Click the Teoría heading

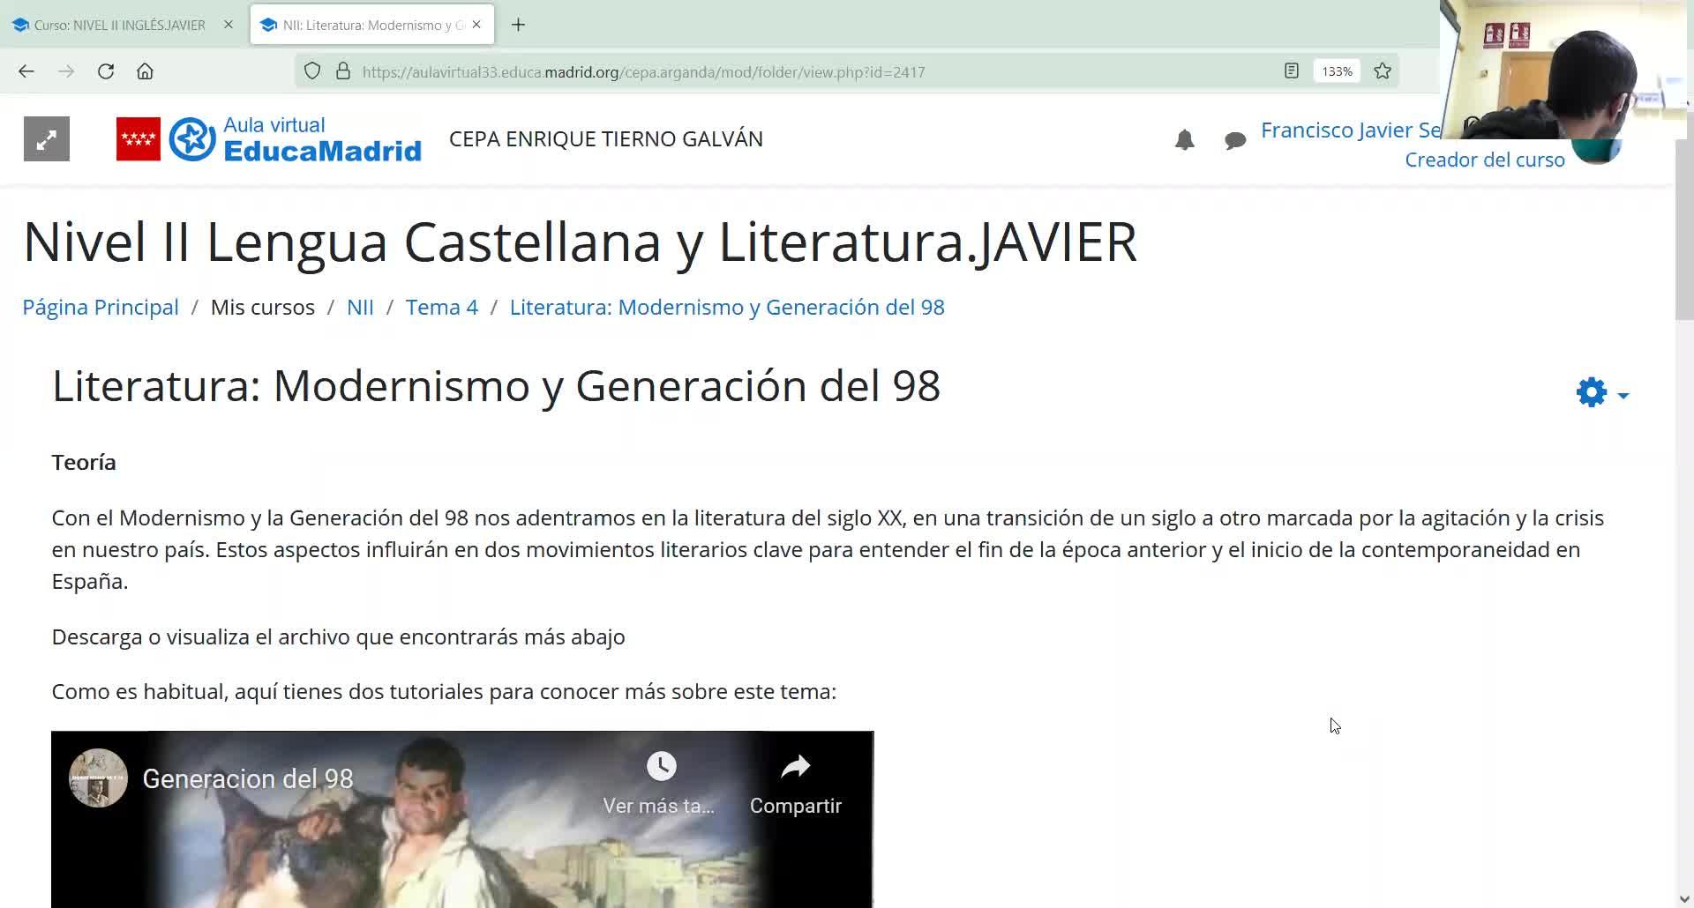(x=84, y=462)
